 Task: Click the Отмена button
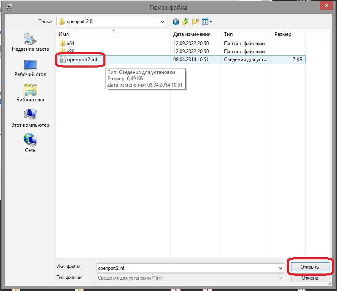(x=310, y=278)
